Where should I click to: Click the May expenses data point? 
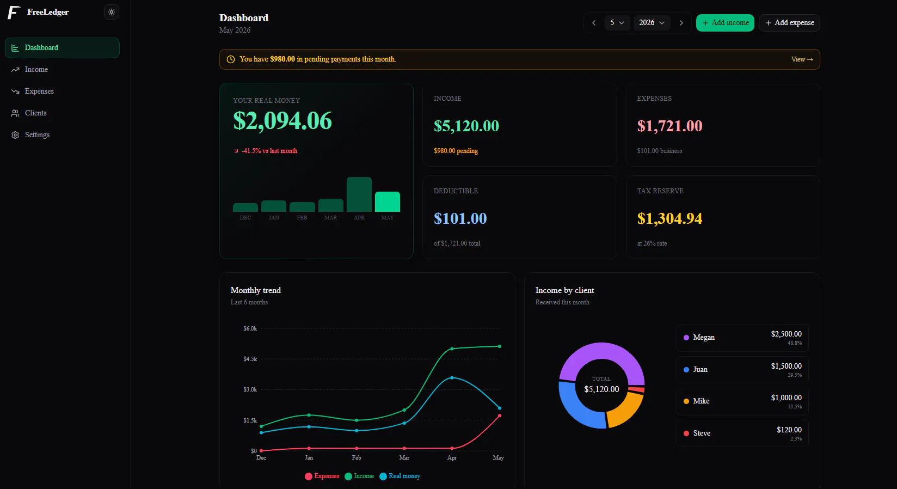(x=500, y=416)
